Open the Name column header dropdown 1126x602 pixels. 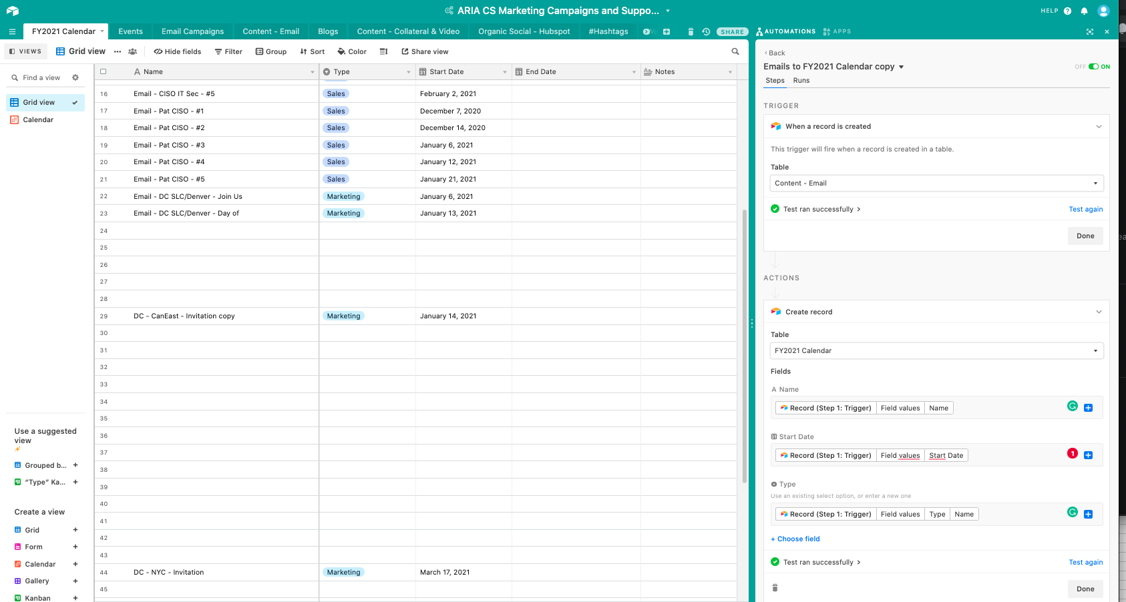point(312,72)
